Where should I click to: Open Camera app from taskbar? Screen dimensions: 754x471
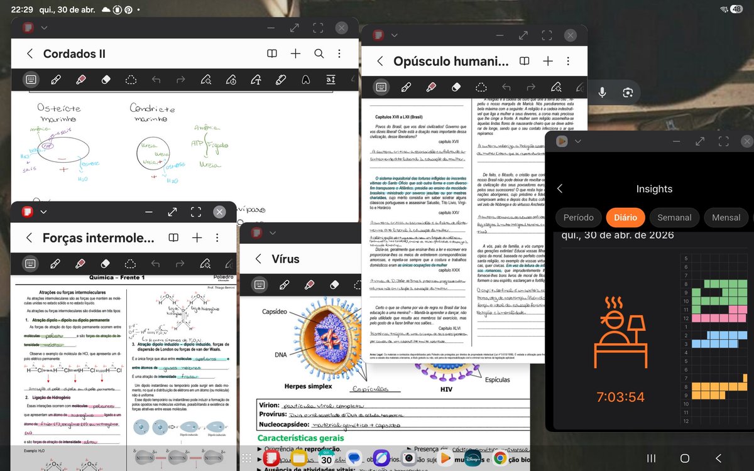(408, 459)
